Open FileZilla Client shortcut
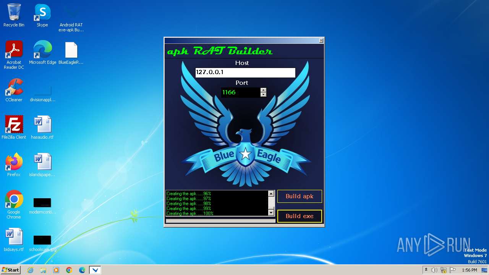 coord(14,128)
